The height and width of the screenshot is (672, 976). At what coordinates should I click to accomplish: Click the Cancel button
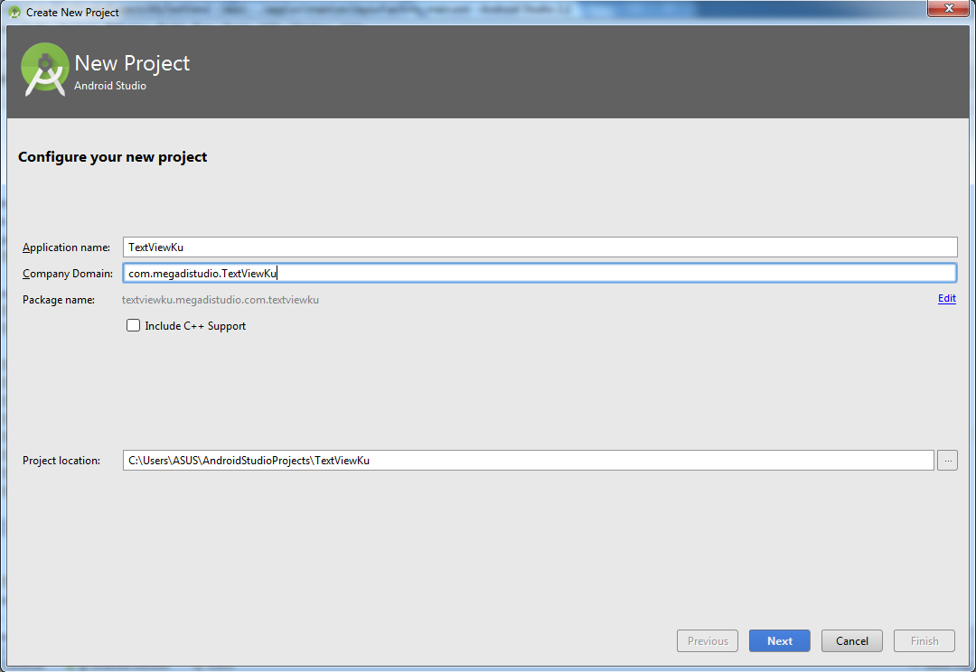tap(851, 641)
